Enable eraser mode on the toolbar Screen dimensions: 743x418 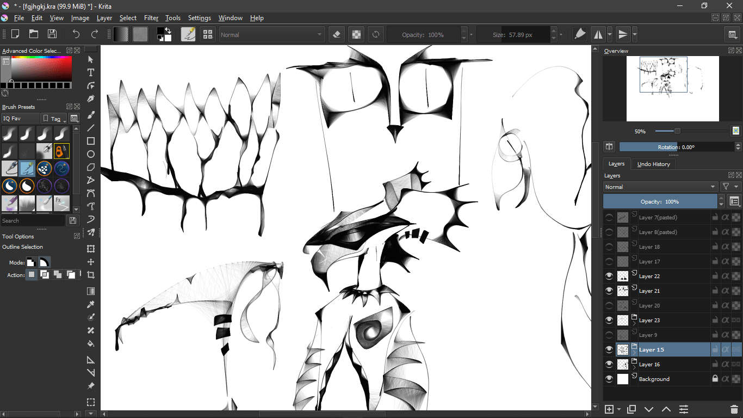[x=336, y=34]
